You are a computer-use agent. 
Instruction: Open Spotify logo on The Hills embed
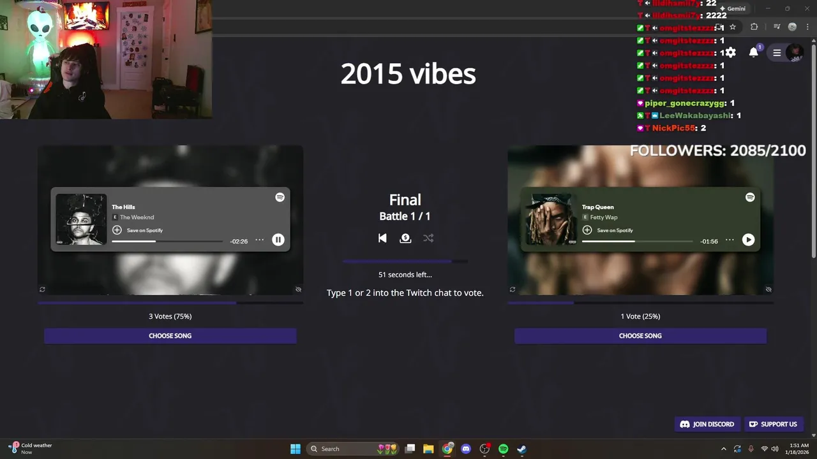click(280, 198)
